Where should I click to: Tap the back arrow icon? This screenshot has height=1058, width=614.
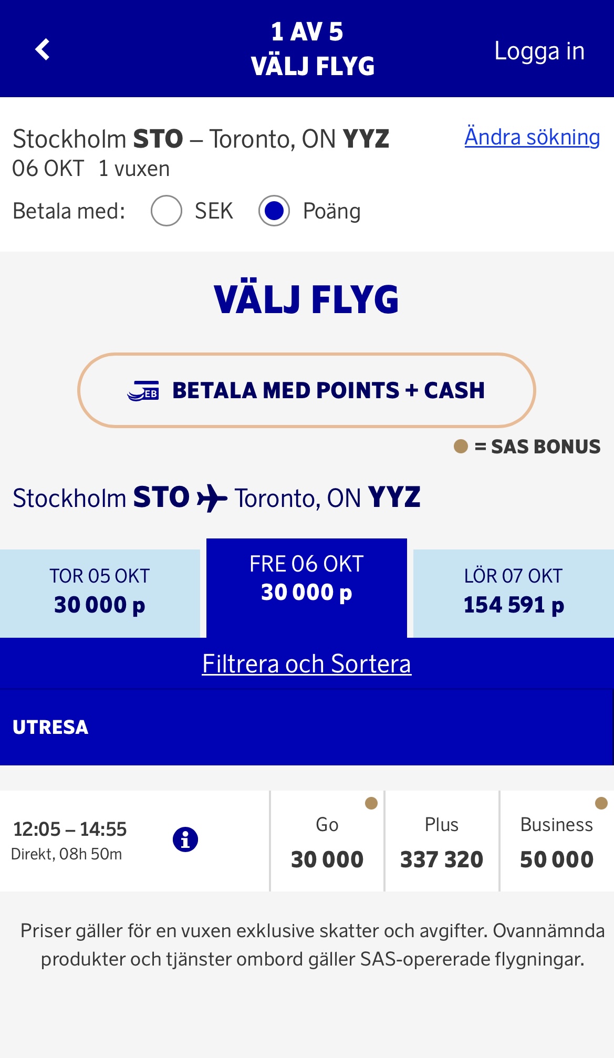pyautogui.click(x=43, y=49)
